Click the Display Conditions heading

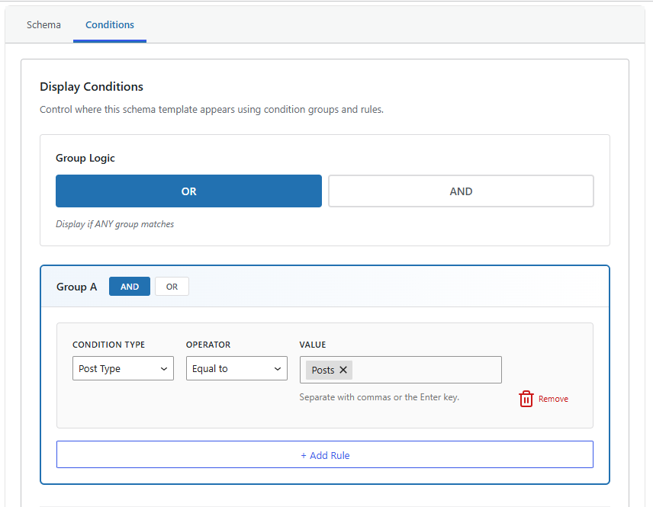pyautogui.click(x=92, y=86)
